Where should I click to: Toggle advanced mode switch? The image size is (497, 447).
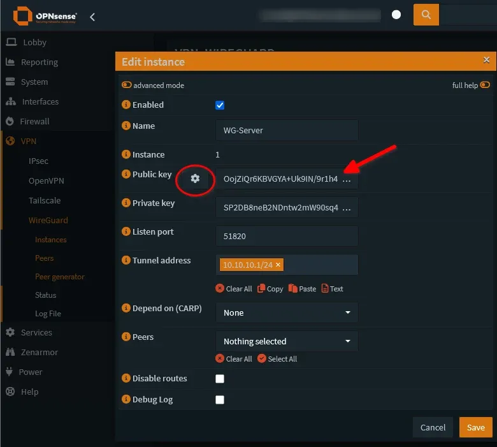pyautogui.click(x=126, y=85)
